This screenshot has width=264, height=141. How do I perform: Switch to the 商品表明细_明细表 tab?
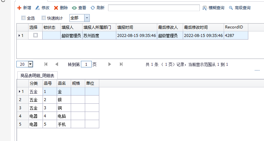[x=37, y=76]
